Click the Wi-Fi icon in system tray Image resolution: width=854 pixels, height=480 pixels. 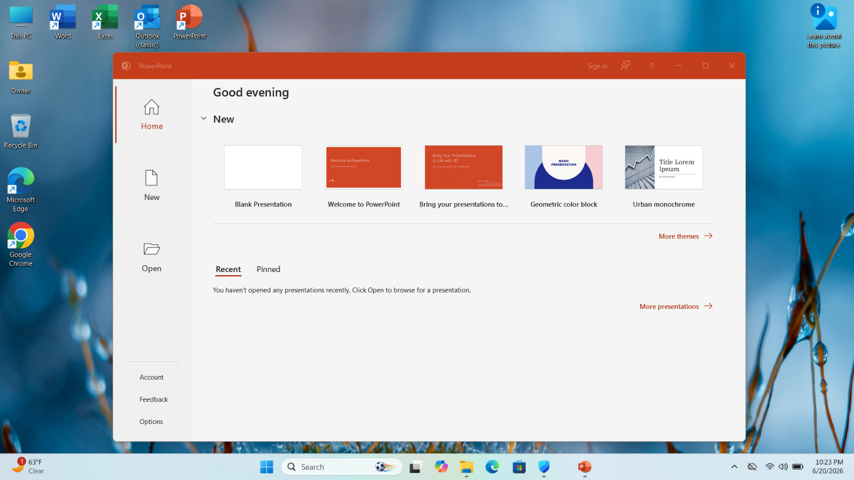[770, 467]
